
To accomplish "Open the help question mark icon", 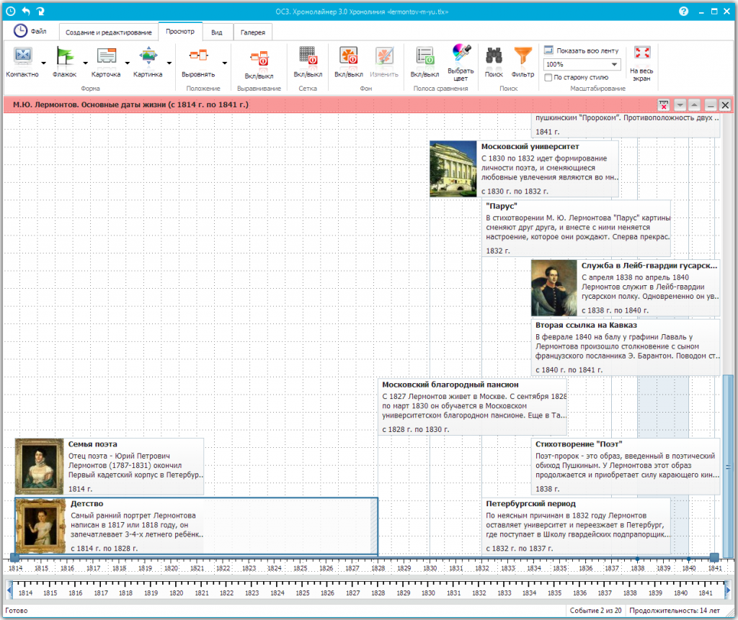I will pos(683,12).
